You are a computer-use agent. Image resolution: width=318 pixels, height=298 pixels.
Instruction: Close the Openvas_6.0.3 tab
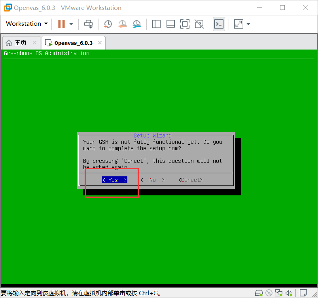click(x=100, y=43)
